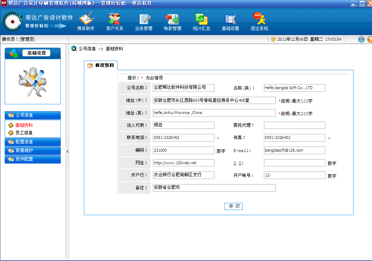Click the folder icon on 数据维护 section
The width and height of the screenshot is (372, 261).
11,151
